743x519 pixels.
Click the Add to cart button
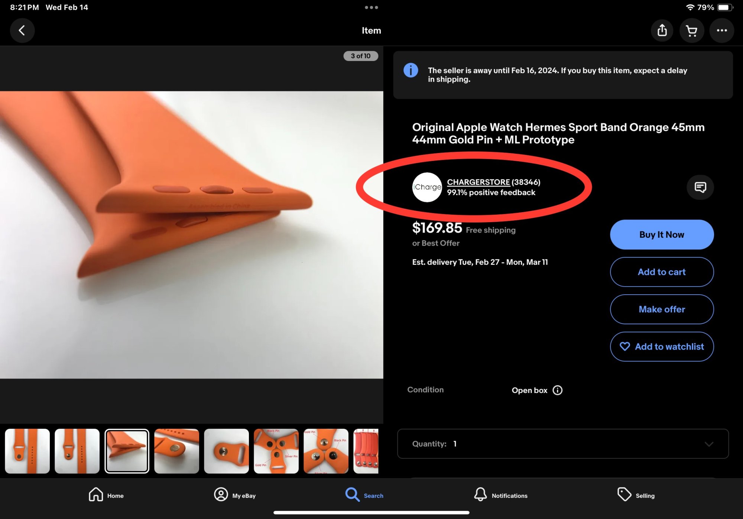662,272
